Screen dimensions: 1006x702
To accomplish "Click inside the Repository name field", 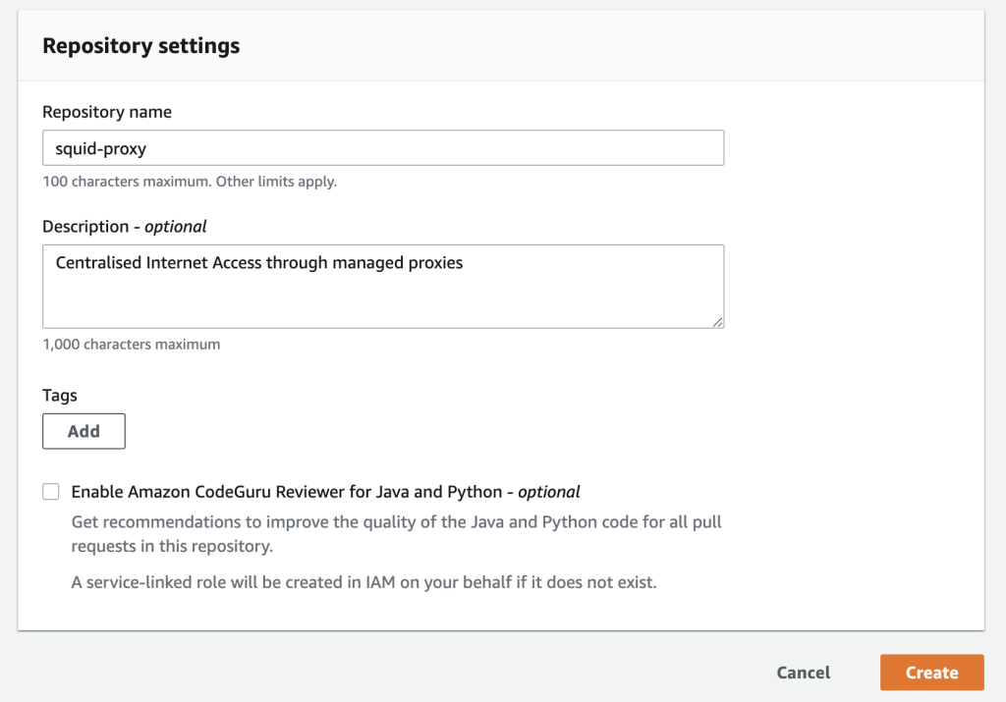I will tap(383, 147).
